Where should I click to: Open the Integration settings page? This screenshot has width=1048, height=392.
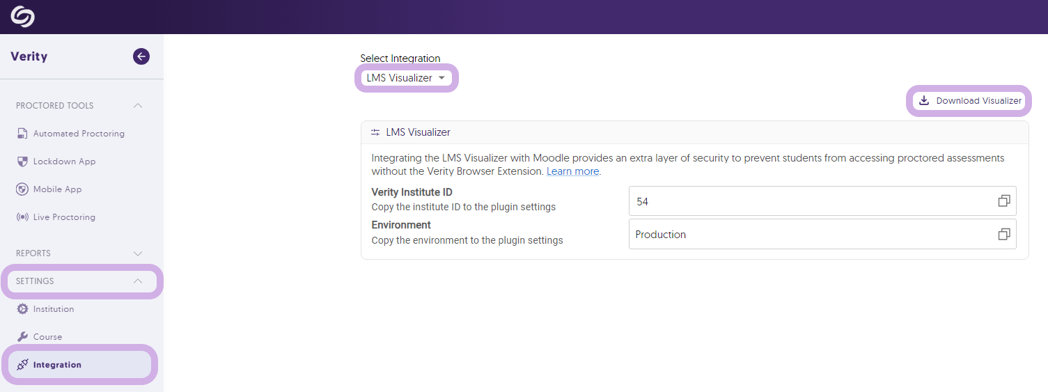click(x=57, y=365)
